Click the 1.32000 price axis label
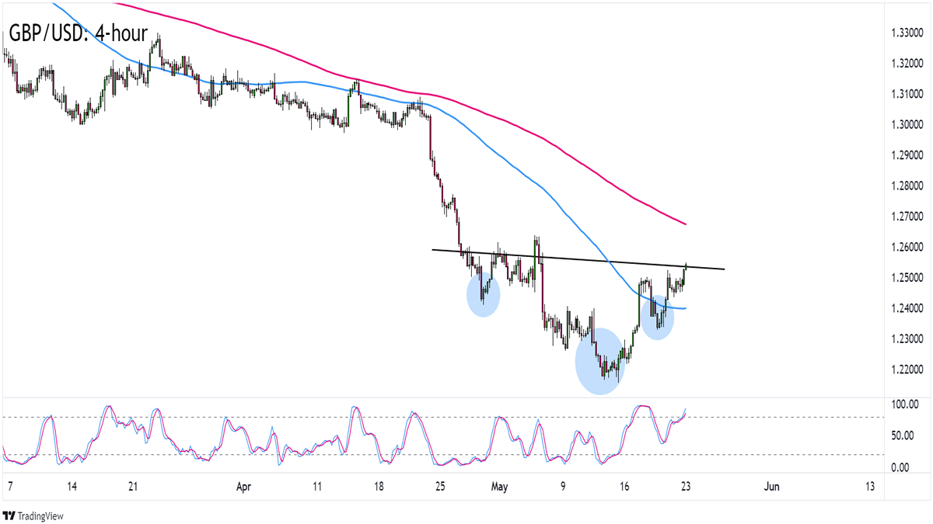 pyautogui.click(x=908, y=64)
